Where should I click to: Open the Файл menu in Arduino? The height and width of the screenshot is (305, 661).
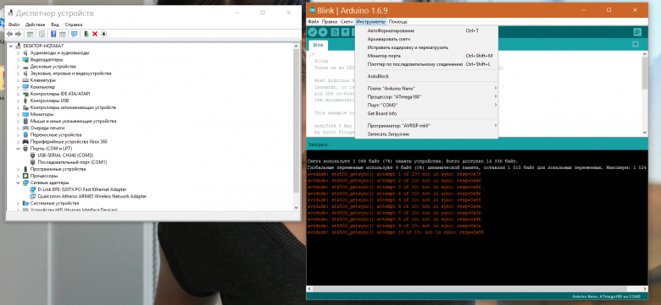click(x=314, y=21)
